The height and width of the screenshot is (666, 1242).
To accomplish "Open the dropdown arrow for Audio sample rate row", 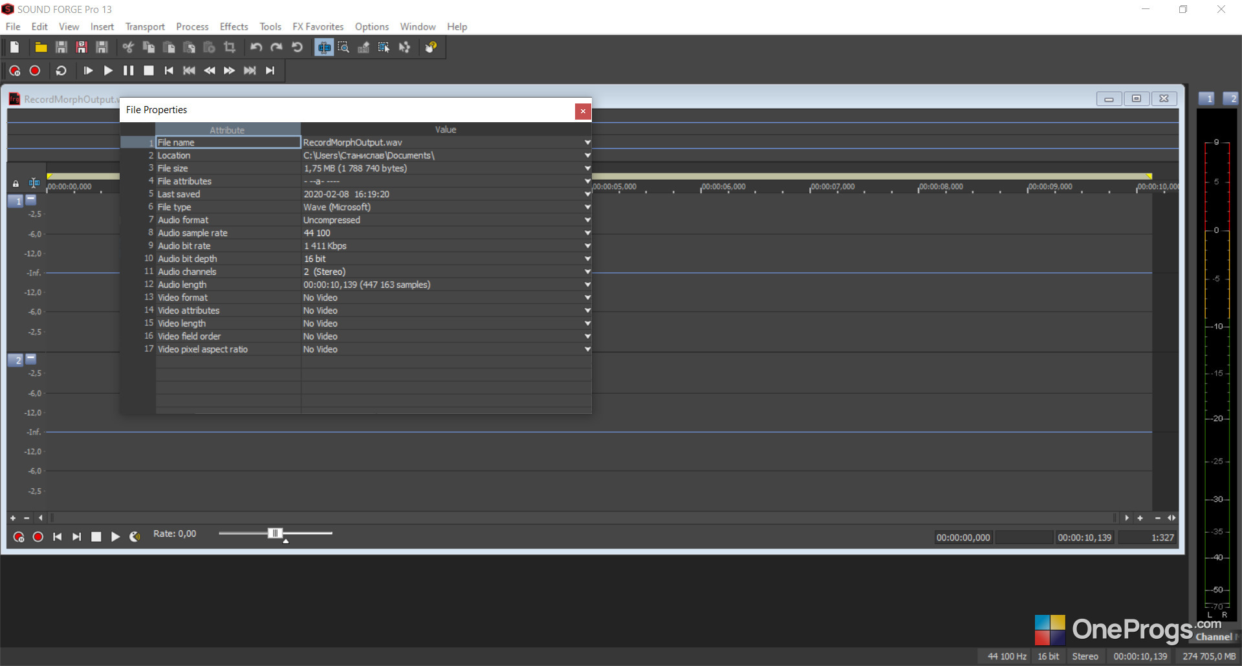I will [x=587, y=233].
